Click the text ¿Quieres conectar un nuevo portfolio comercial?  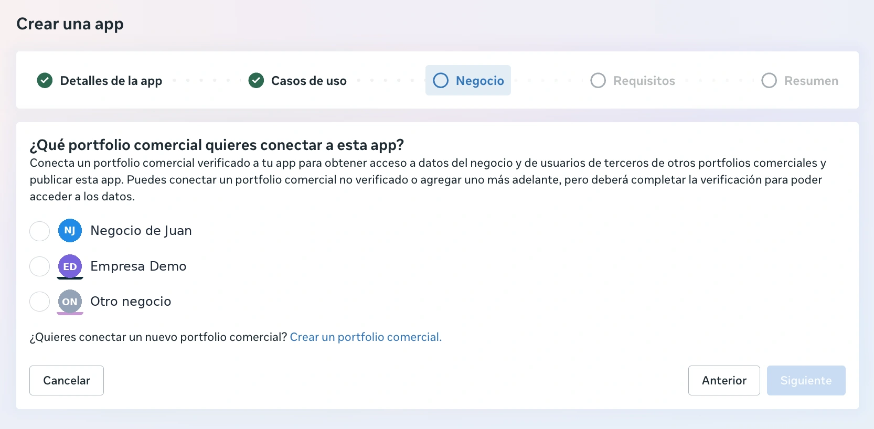point(158,337)
